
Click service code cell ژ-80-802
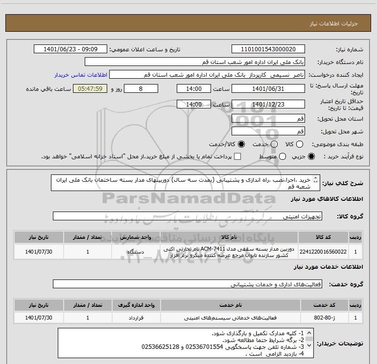(324, 318)
